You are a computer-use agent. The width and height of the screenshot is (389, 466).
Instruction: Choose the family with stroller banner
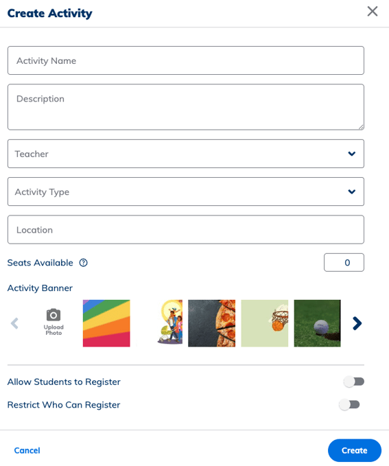170,323
